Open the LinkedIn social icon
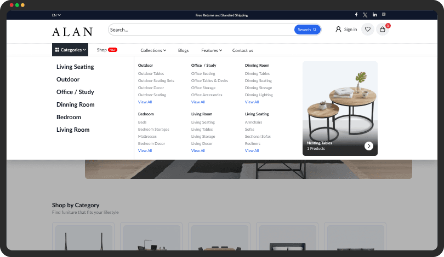Viewport: 444px width, 257px height. click(374, 15)
